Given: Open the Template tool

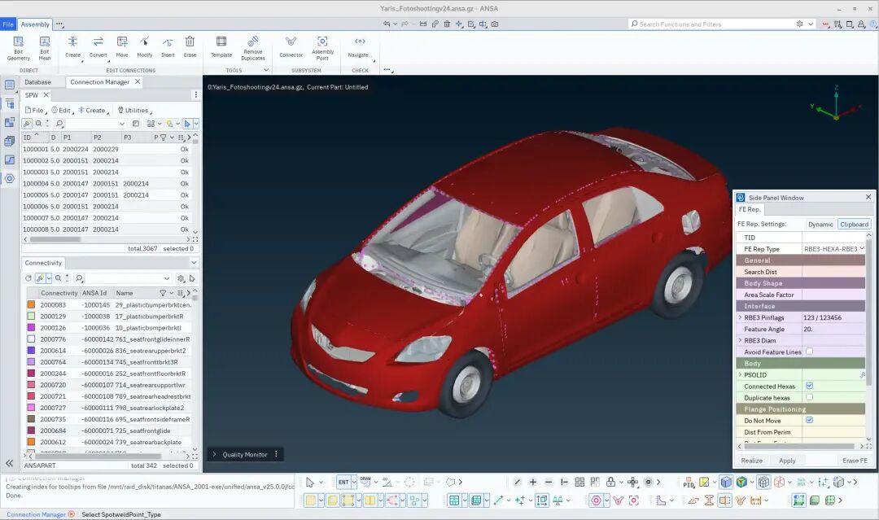Looking at the screenshot, I should (x=221, y=42).
